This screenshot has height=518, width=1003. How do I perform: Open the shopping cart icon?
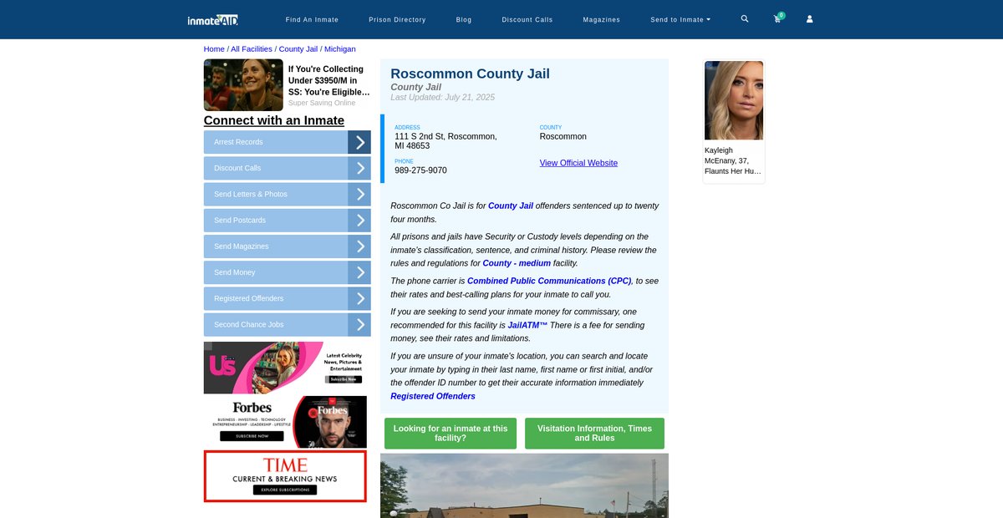pos(777,18)
